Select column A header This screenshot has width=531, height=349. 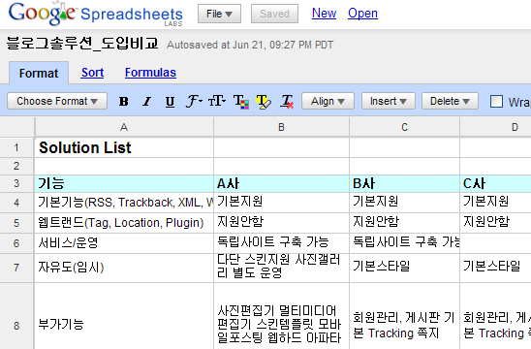coord(124,127)
